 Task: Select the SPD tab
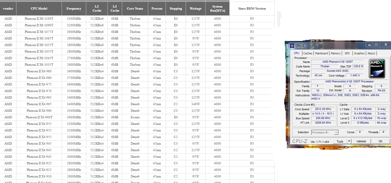(347, 53)
